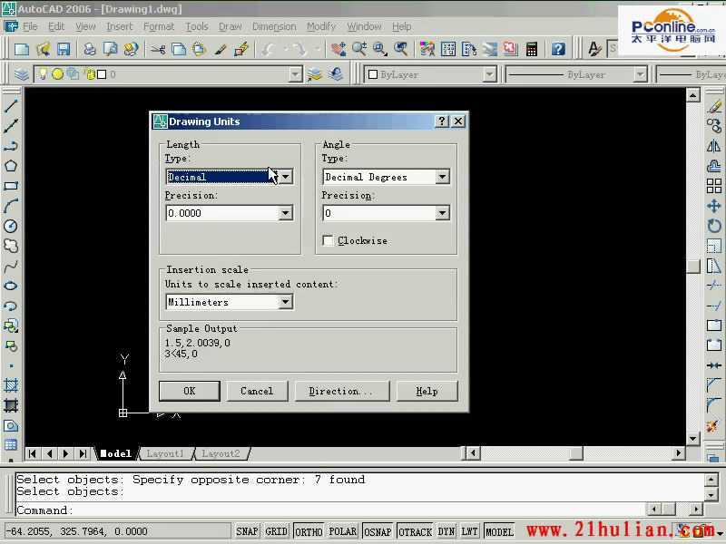Click the drawing area vertical scrollbar down arrow
726x544 pixels.
pos(692,438)
